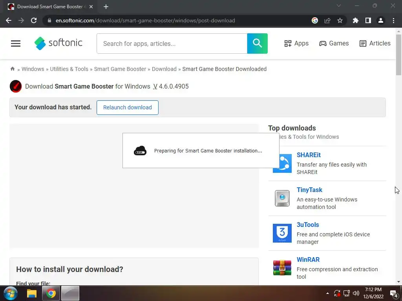Open the Games menu item
Viewport: 402px width, 301px height.
334,43
